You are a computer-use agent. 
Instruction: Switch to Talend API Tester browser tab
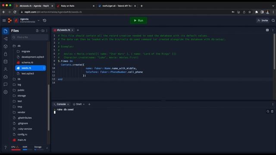point(117,6)
